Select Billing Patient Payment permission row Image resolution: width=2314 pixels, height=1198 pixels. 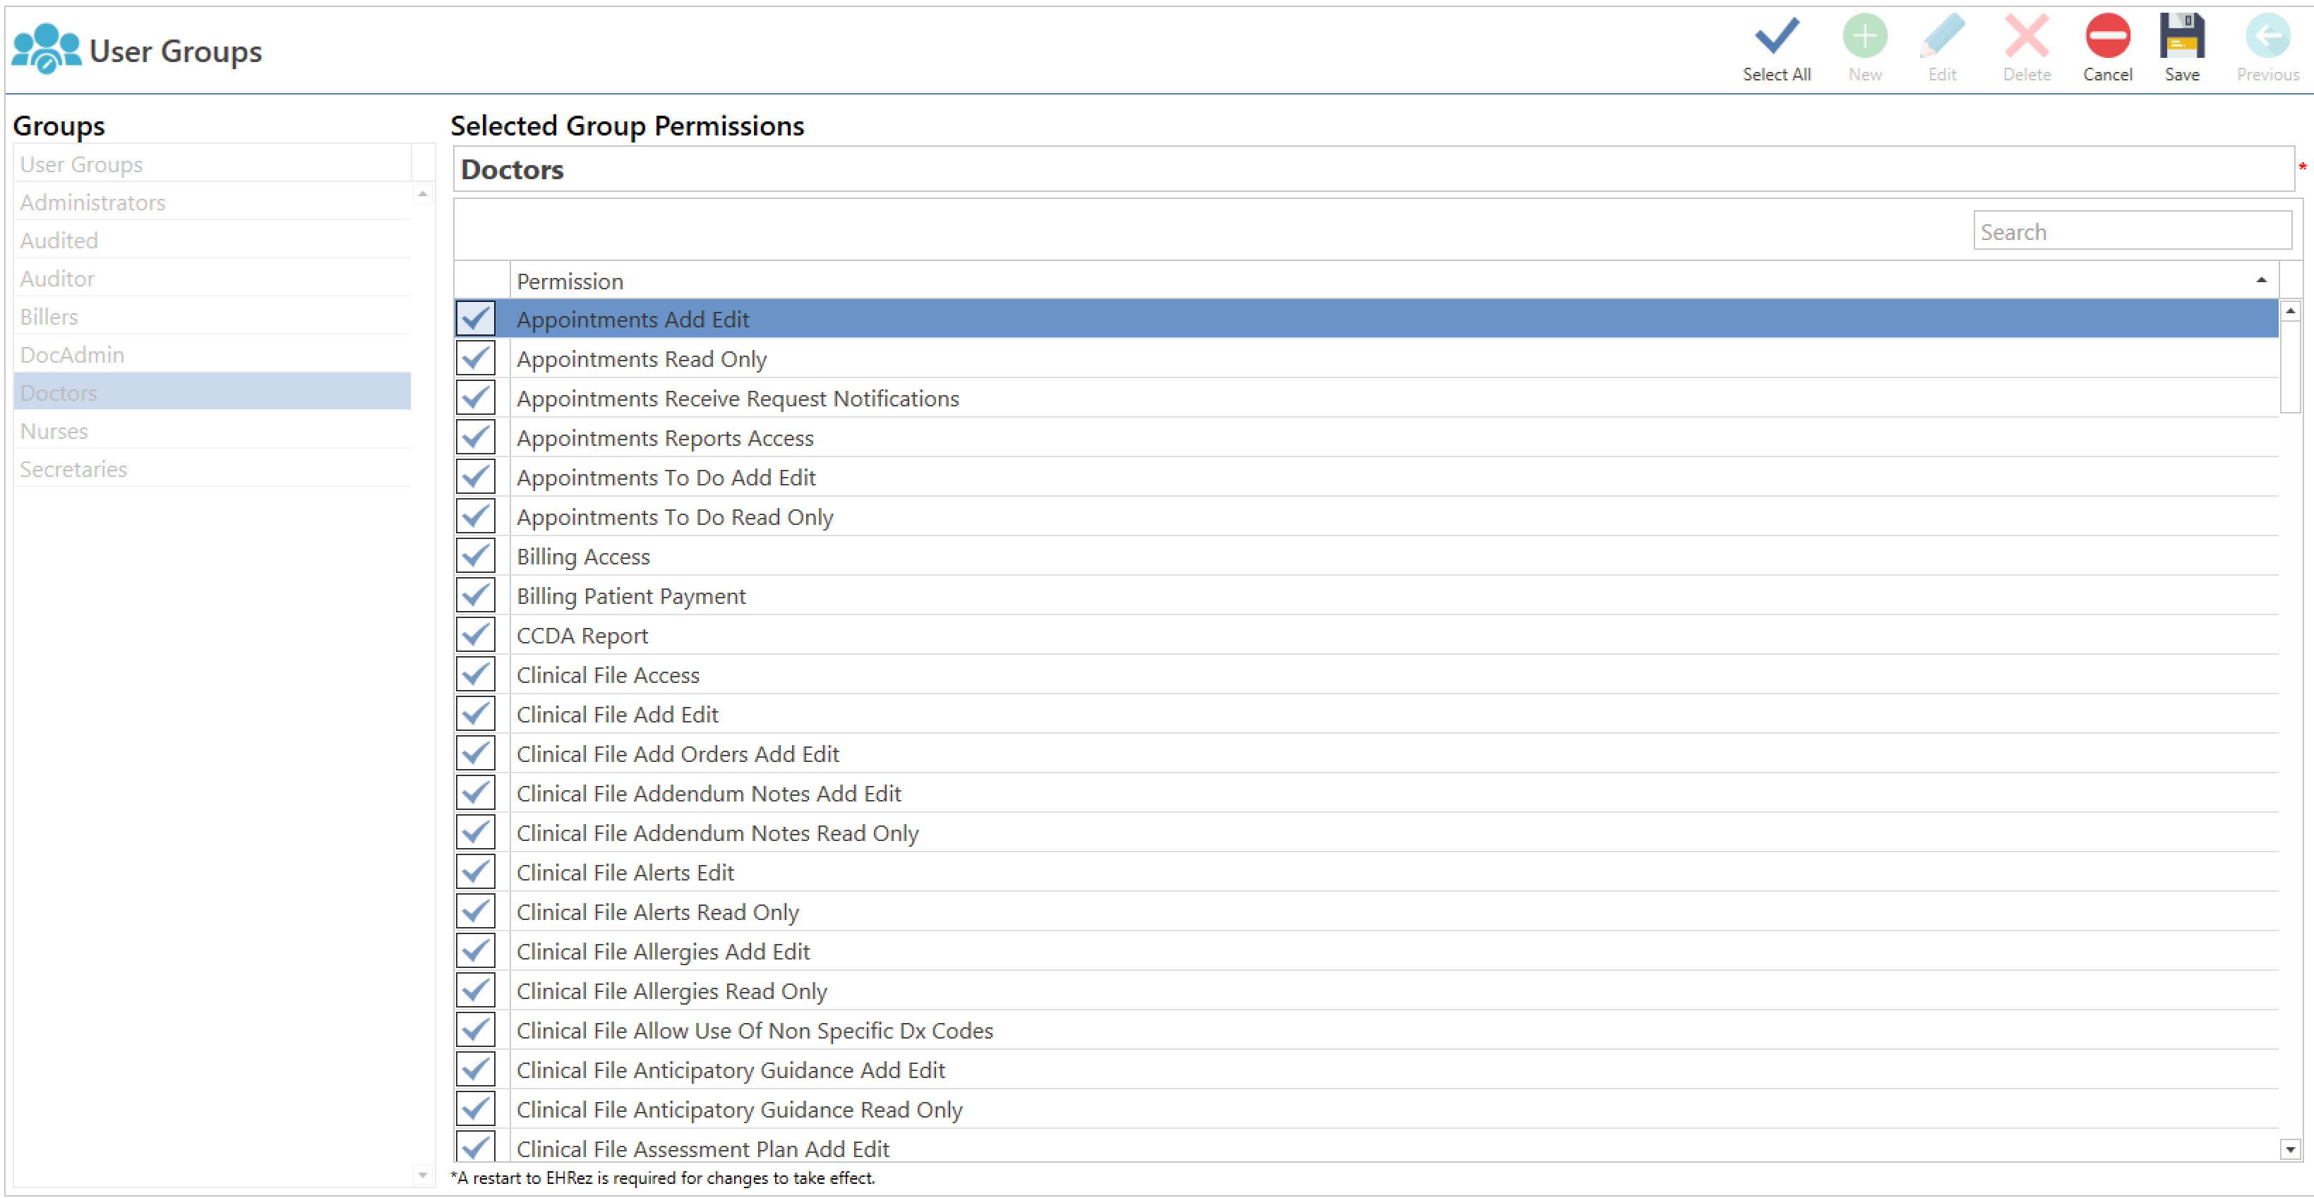click(630, 595)
